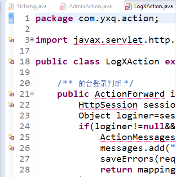The image size is (176, 177).
Task: Open quick fix on line 26 error marker
Action: coord(11,148)
